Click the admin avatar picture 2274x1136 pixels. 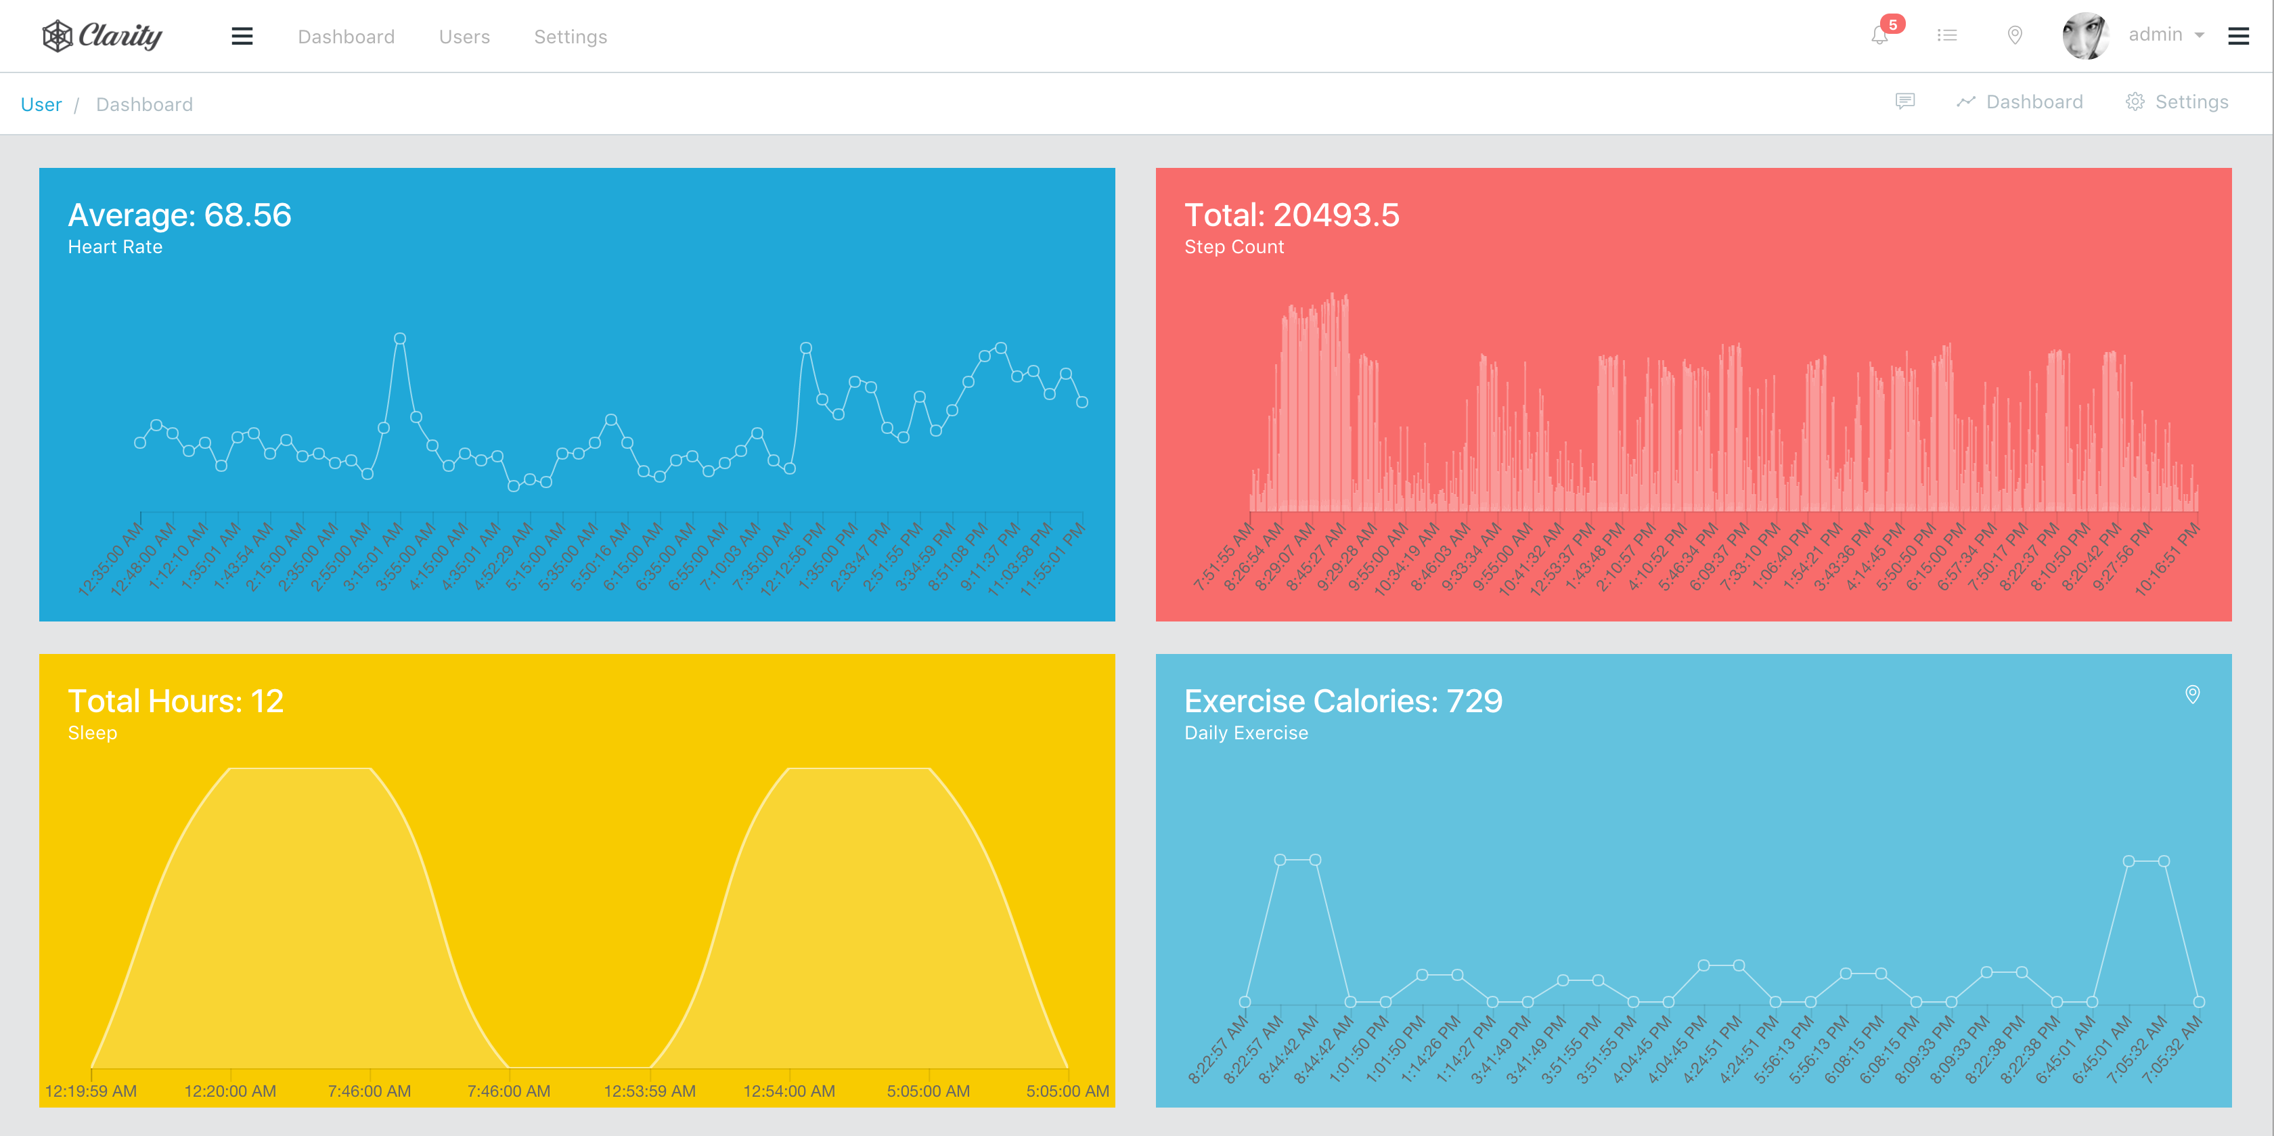coord(2085,35)
